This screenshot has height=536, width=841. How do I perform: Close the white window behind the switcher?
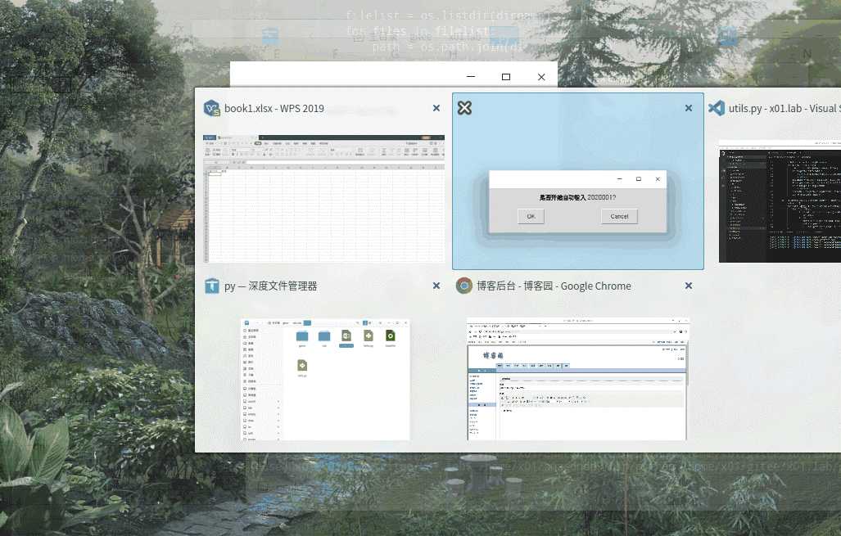click(541, 77)
